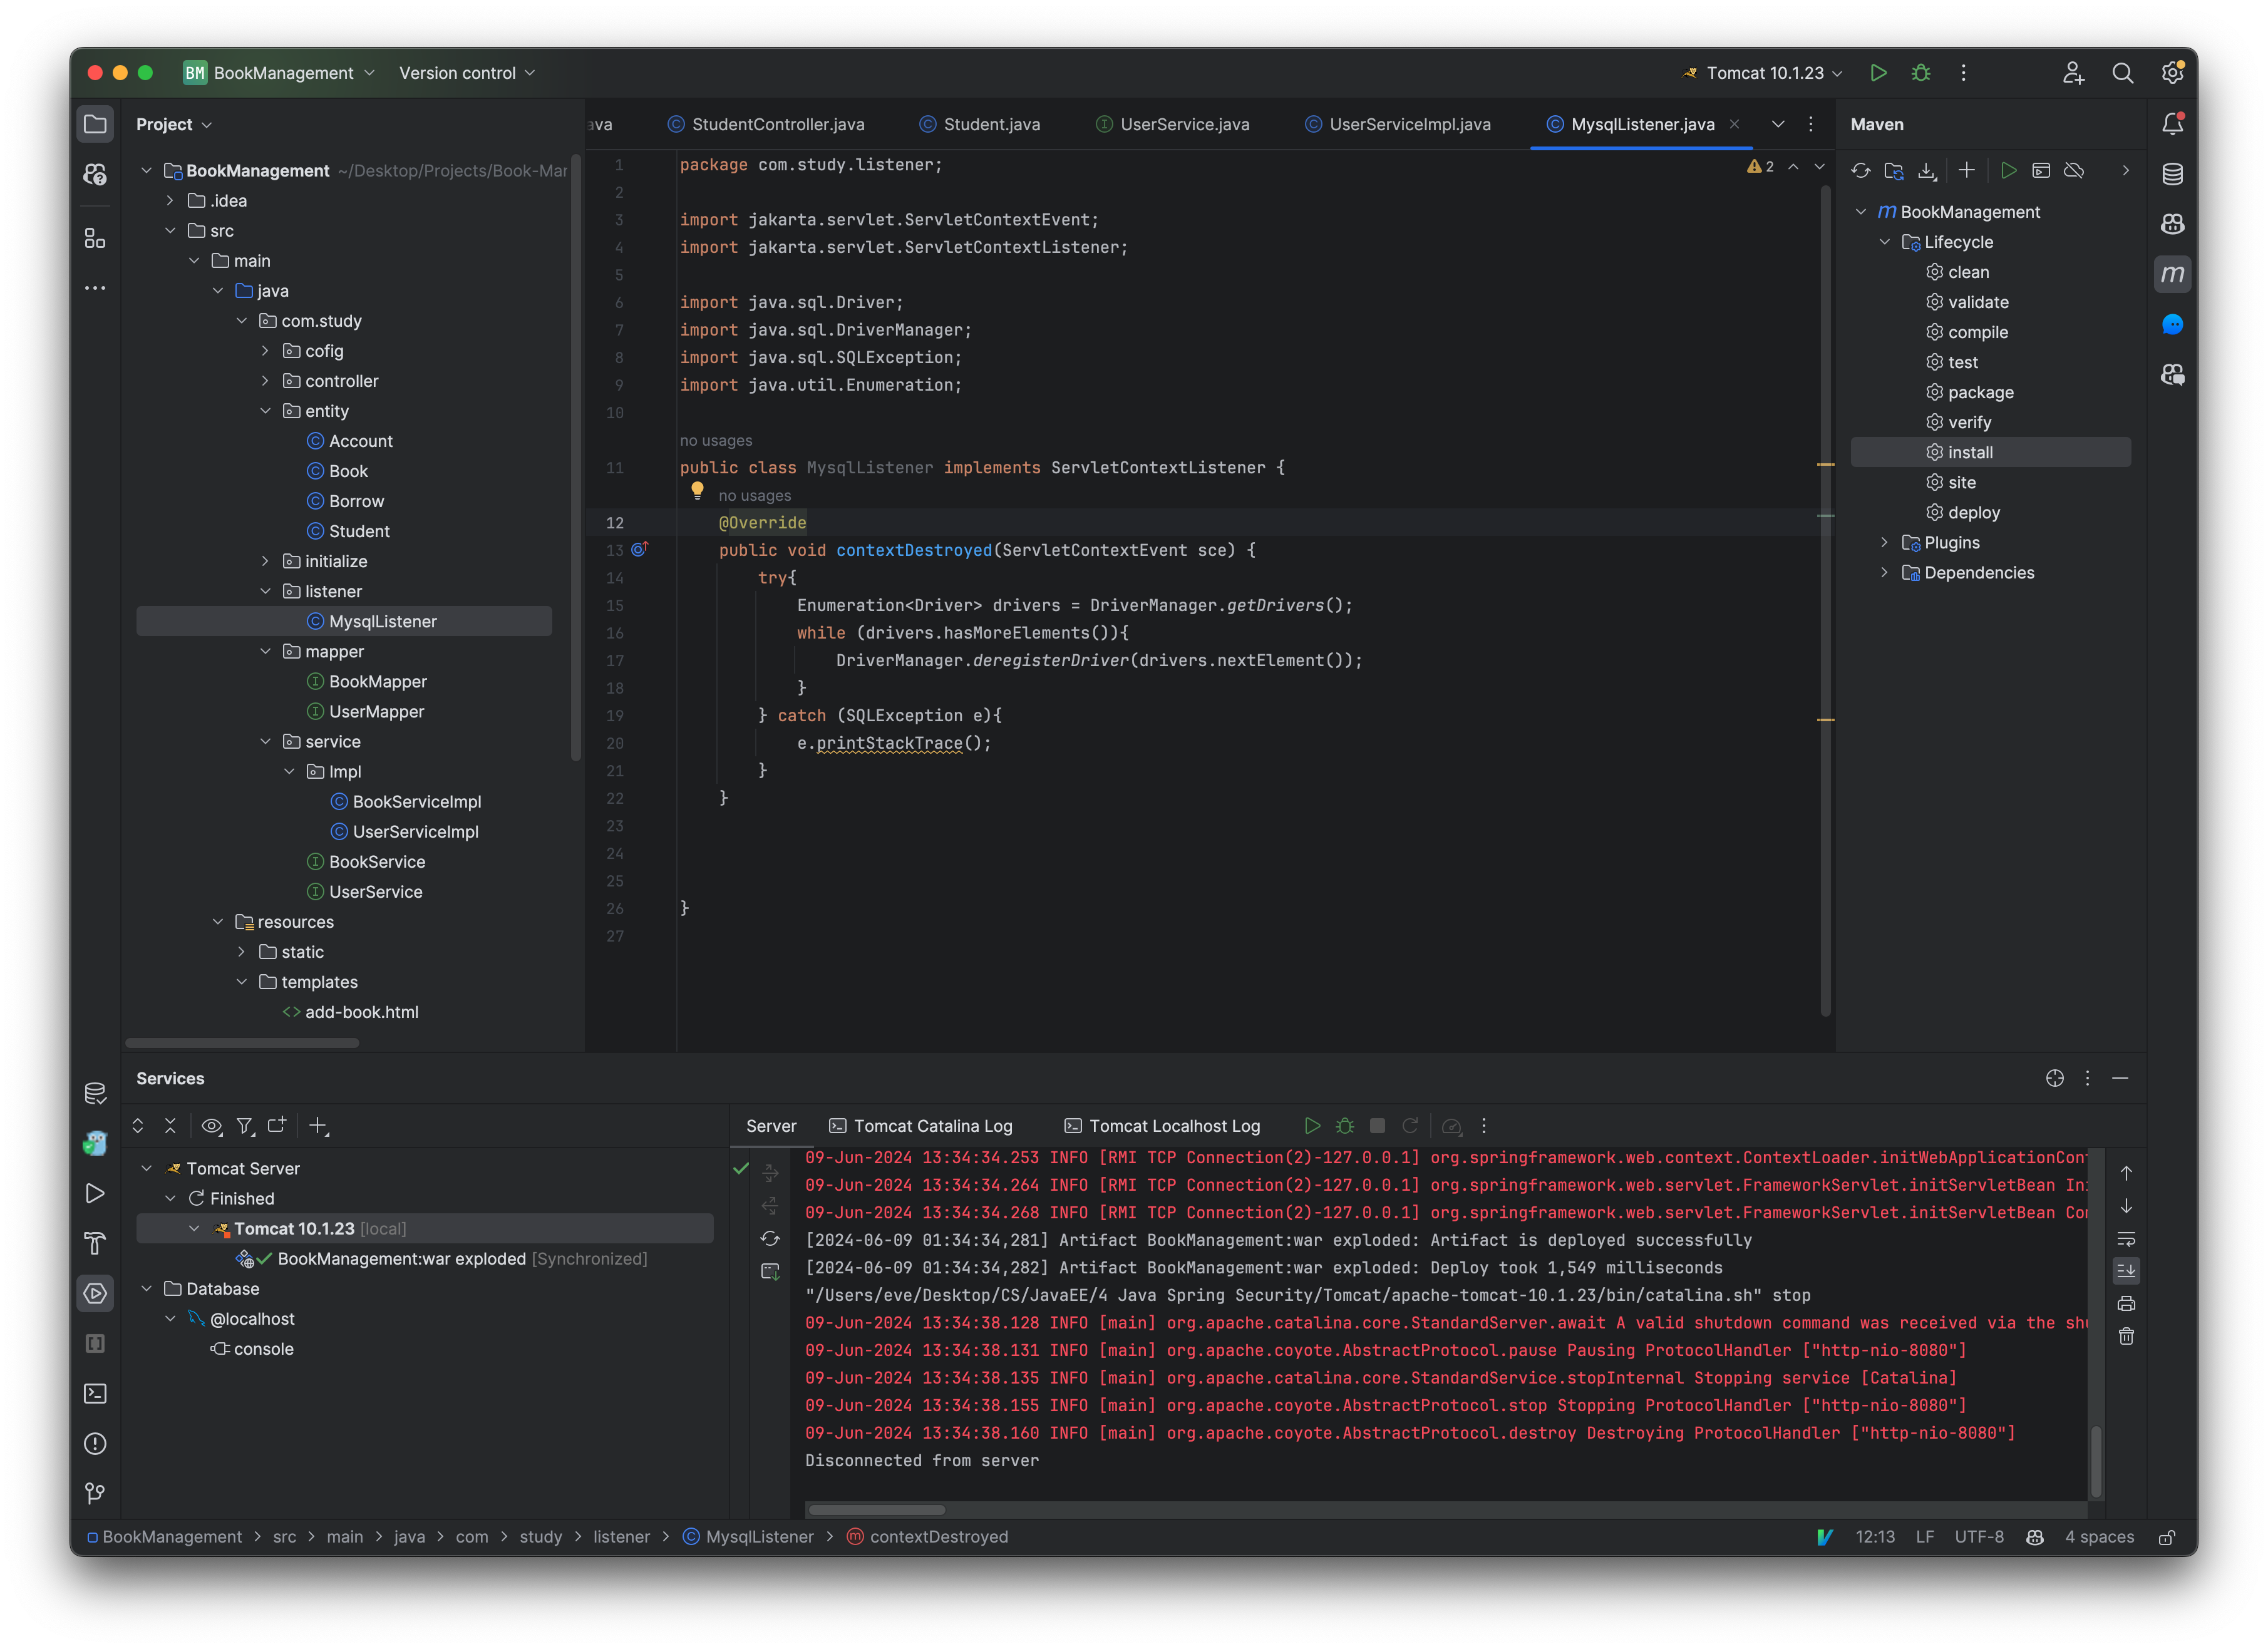Viewport: 2268px width, 1649px height.
Task: Expand the Dependencies node in the Maven panel
Action: click(x=1885, y=572)
